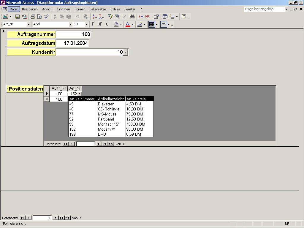The width and height of the screenshot is (304, 228).
Task: Toggle bold formatting (F button)
Action: 93,24
